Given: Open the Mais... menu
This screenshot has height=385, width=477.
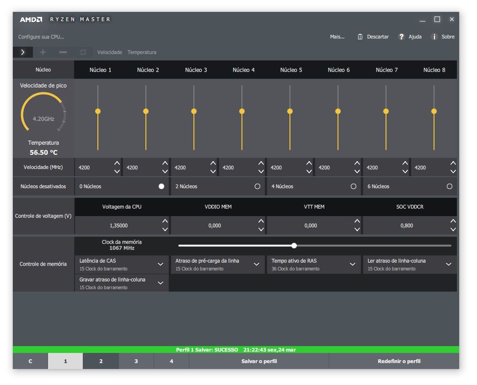Looking at the screenshot, I should click(x=337, y=37).
